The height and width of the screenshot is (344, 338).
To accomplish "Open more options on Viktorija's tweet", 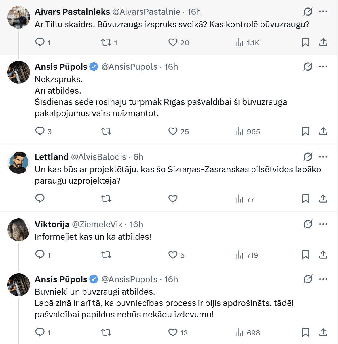I will pos(323,224).
